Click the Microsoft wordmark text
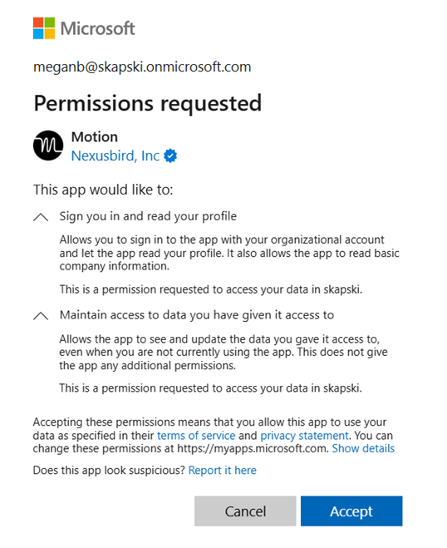 (98, 28)
